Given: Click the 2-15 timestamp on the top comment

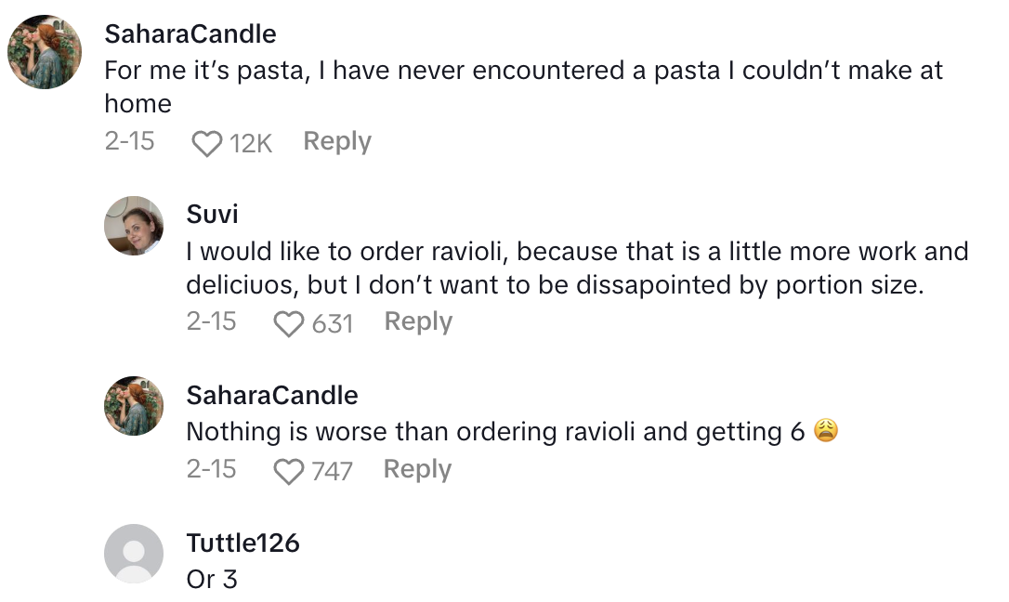Looking at the screenshot, I should pyautogui.click(x=130, y=141).
